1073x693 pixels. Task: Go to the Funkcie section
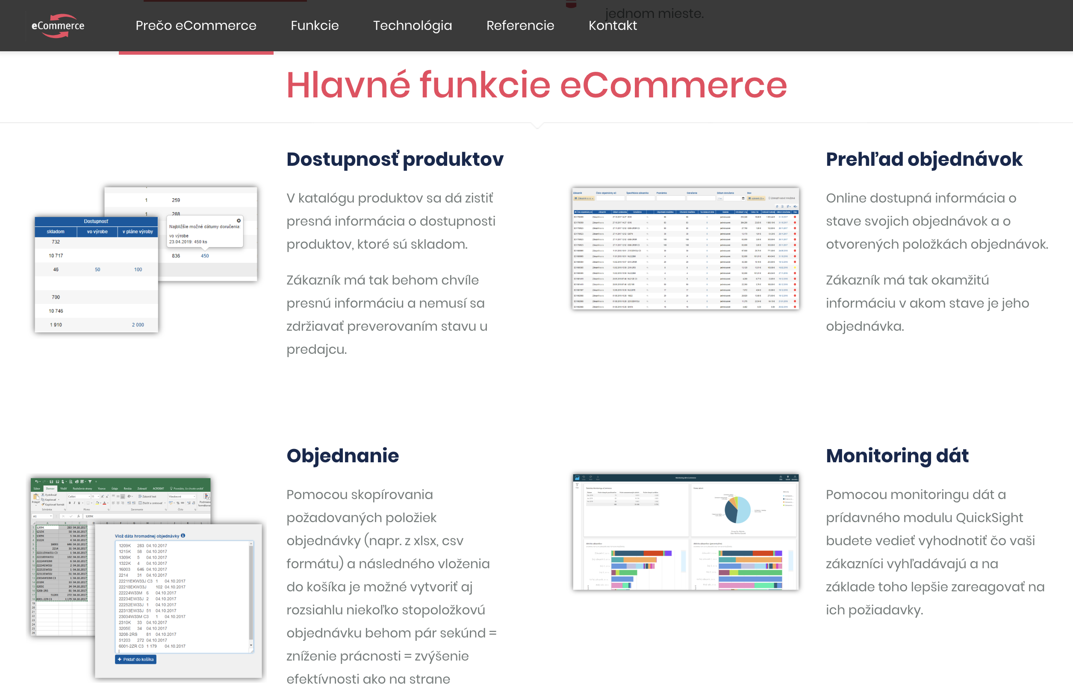click(x=315, y=26)
